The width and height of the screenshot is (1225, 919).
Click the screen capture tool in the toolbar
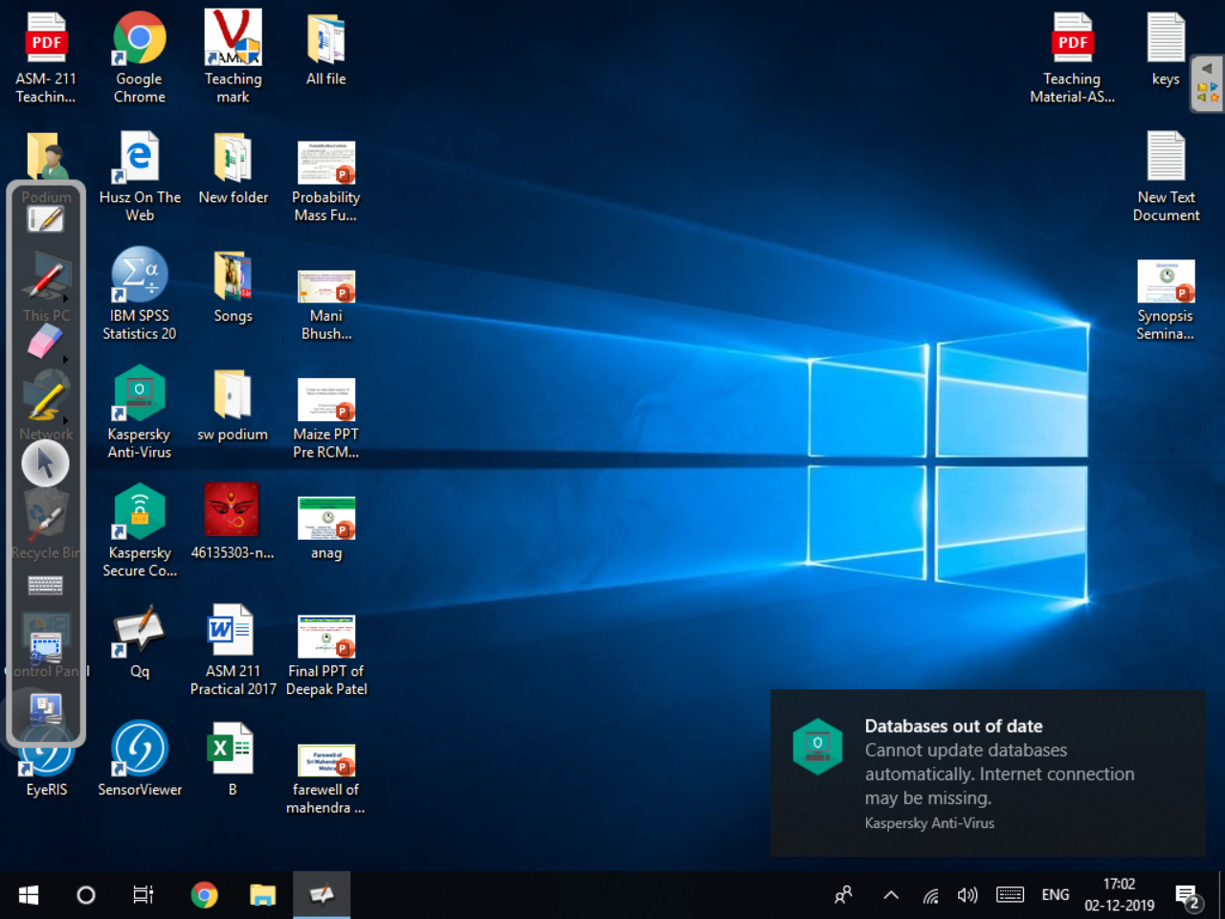coord(45,646)
